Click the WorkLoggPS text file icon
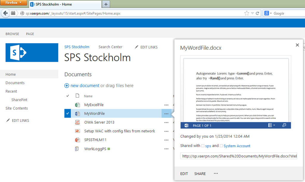 (77, 149)
